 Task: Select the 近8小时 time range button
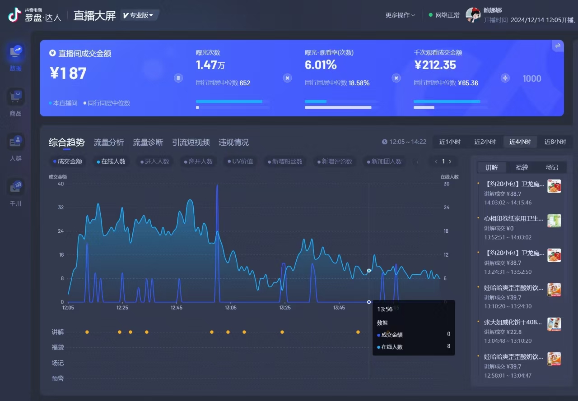pyautogui.click(x=555, y=142)
